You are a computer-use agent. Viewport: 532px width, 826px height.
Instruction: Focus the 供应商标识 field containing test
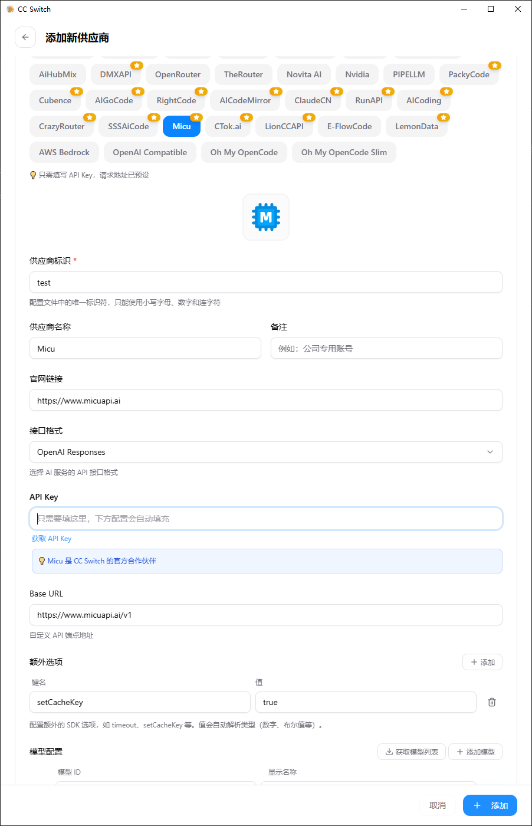266,283
